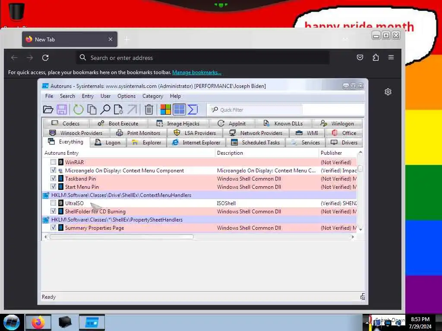Click the Open folder icon in Autoruns toolbar
The width and height of the screenshot is (442, 331).
tap(48, 109)
